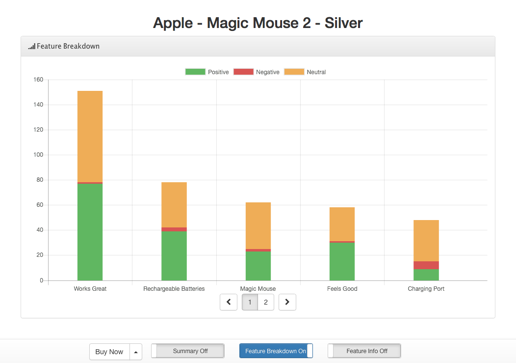Click the Positive legend label

coord(218,72)
